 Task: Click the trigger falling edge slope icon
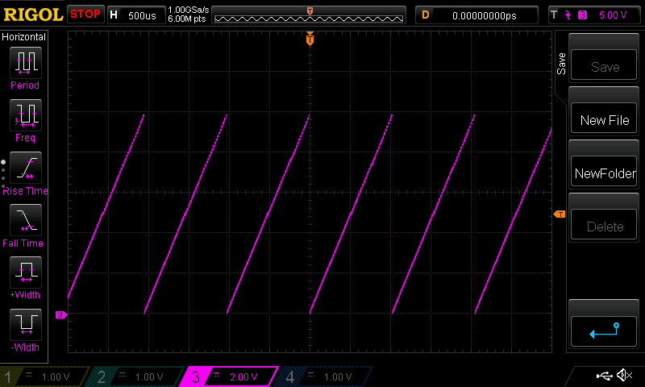[568, 15]
